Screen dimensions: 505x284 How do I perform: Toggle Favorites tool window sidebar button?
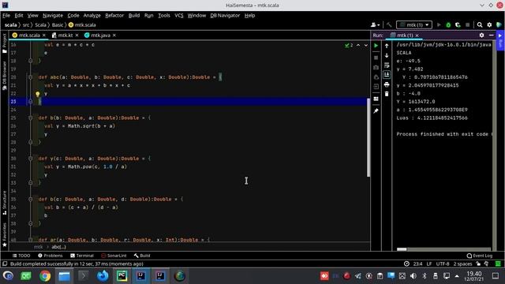4,234
